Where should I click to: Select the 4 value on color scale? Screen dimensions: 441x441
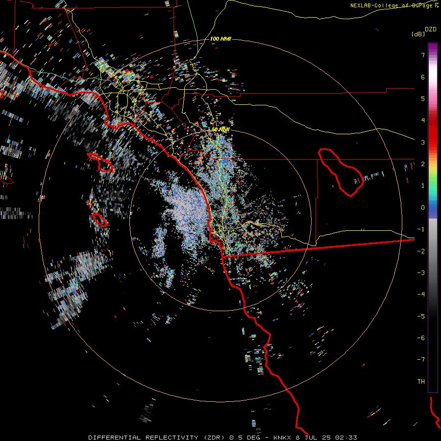coord(423,121)
